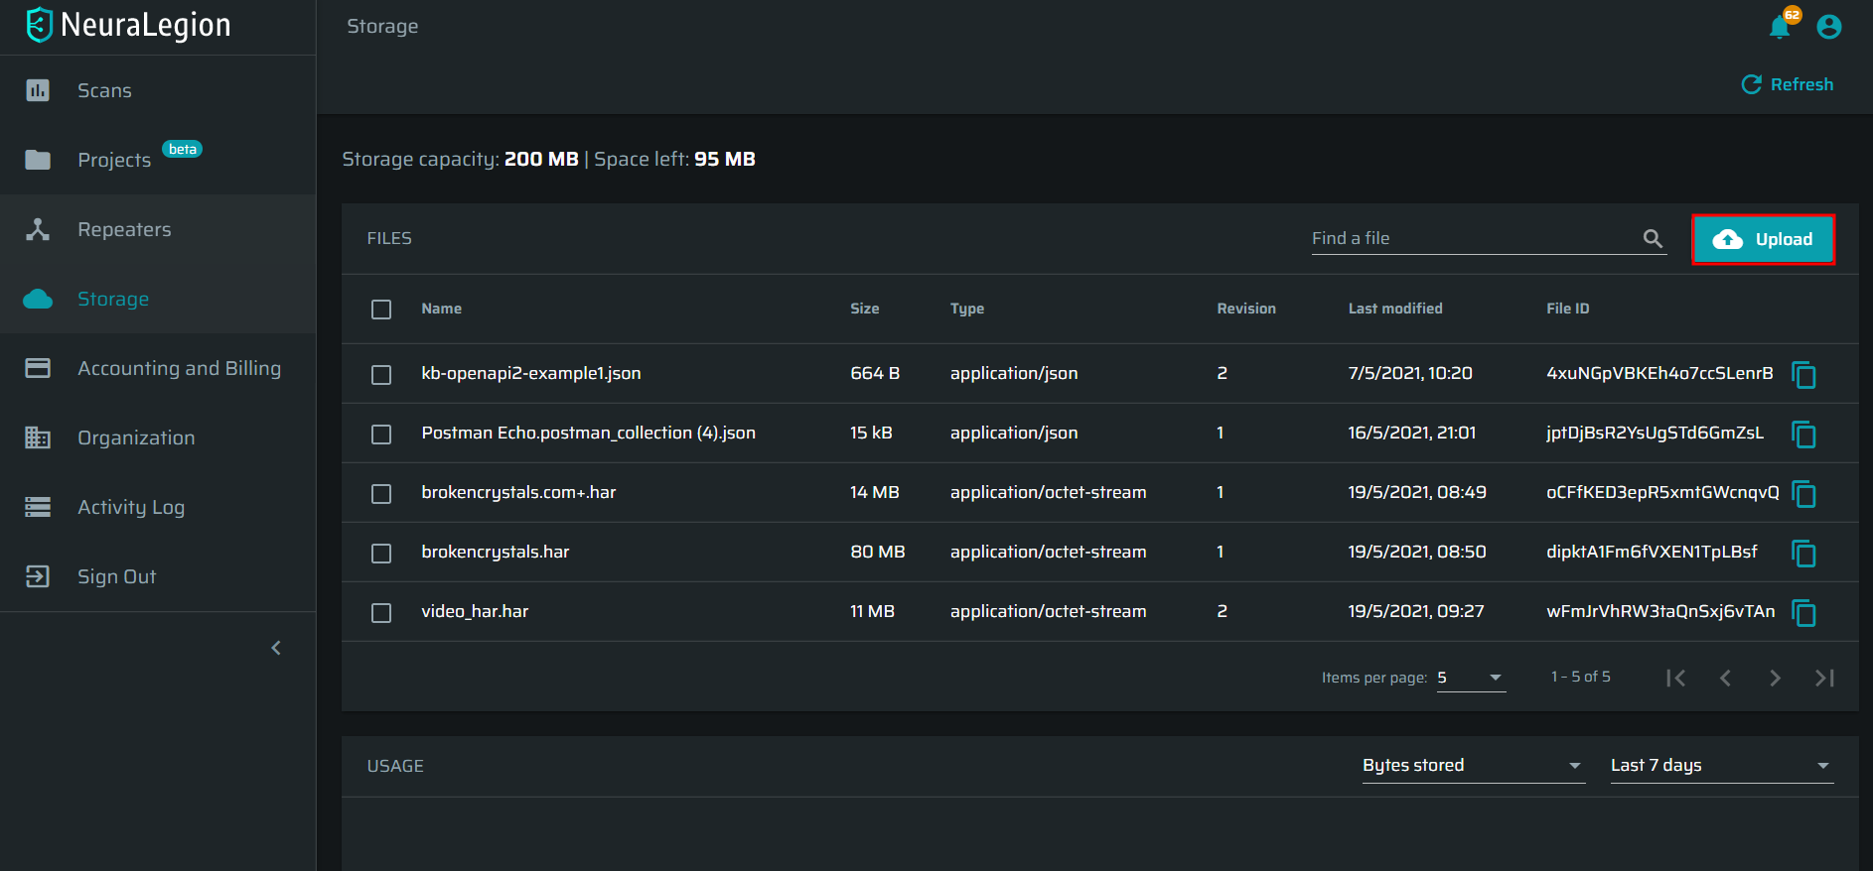This screenshot has width=1873, height=871.
Task: Copy file ID of brokencrystals.har
Action: click(x=1804, y=554)
